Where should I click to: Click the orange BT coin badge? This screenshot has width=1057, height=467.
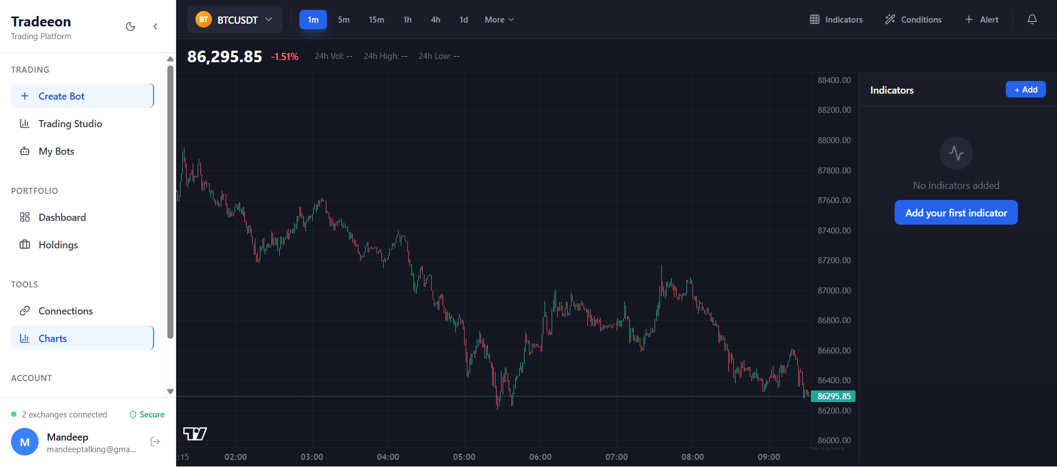coord(204,19)
